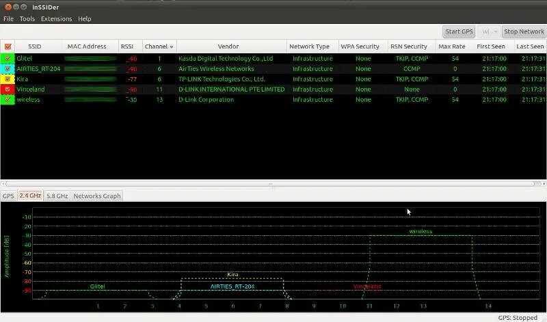
Task: Uncheck the Vinceland network checkbox
Action: (8, 90)
